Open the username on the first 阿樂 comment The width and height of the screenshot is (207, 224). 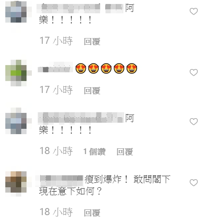coord(80,8)
